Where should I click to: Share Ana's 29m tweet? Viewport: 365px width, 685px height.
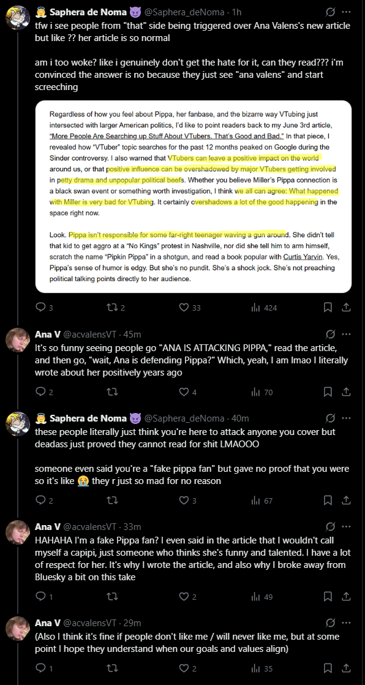(x=346, y=668)
